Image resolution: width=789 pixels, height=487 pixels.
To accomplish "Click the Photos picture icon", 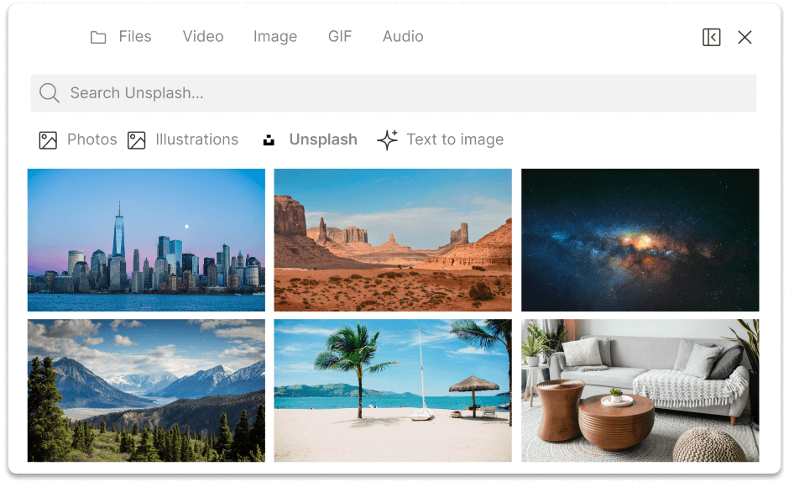I will tap(48, 140).
